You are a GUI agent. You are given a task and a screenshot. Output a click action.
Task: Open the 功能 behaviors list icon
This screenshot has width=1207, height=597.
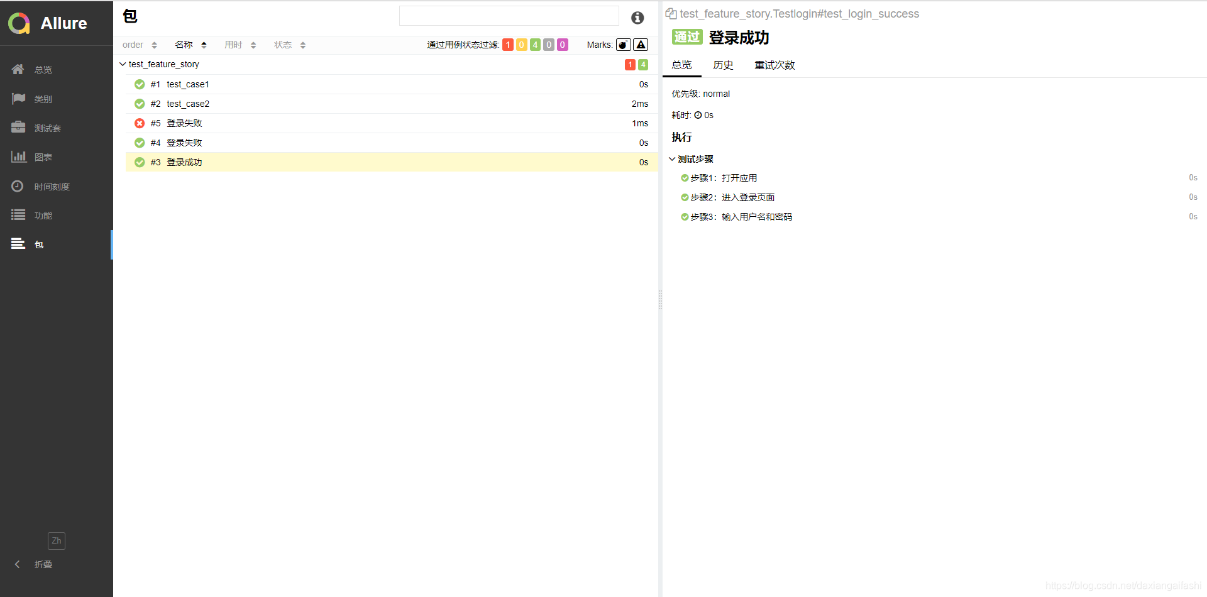pyautogui.click(x=18, y=215)
